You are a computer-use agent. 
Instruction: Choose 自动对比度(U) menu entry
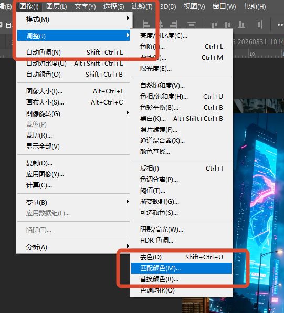tap(73, 63)
